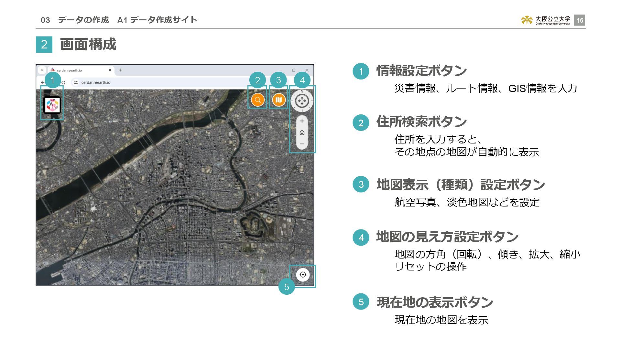Click the text 現在地の地図を表示
The width and height of the screenshot is (621, 349).
441,320
